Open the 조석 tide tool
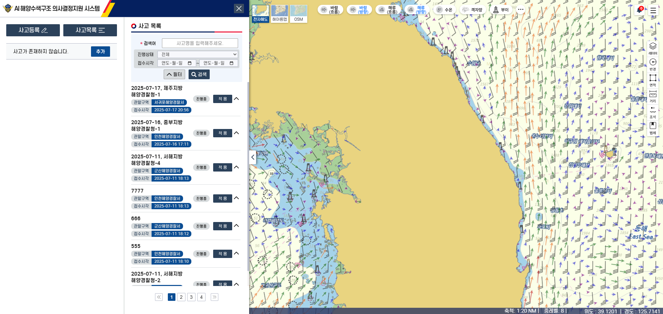The image size is (663, 314). point(653,112)
